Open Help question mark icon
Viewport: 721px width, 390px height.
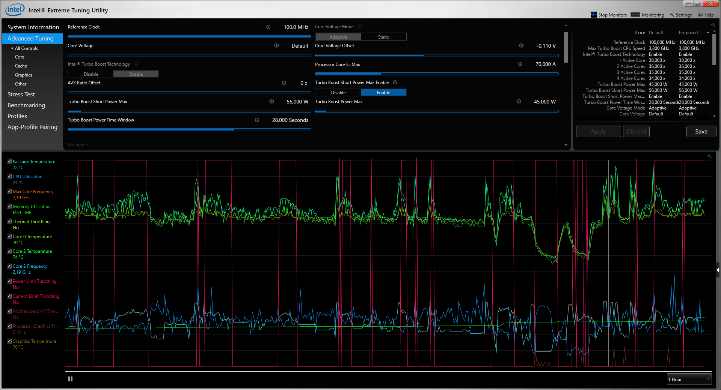coord(700,15)
